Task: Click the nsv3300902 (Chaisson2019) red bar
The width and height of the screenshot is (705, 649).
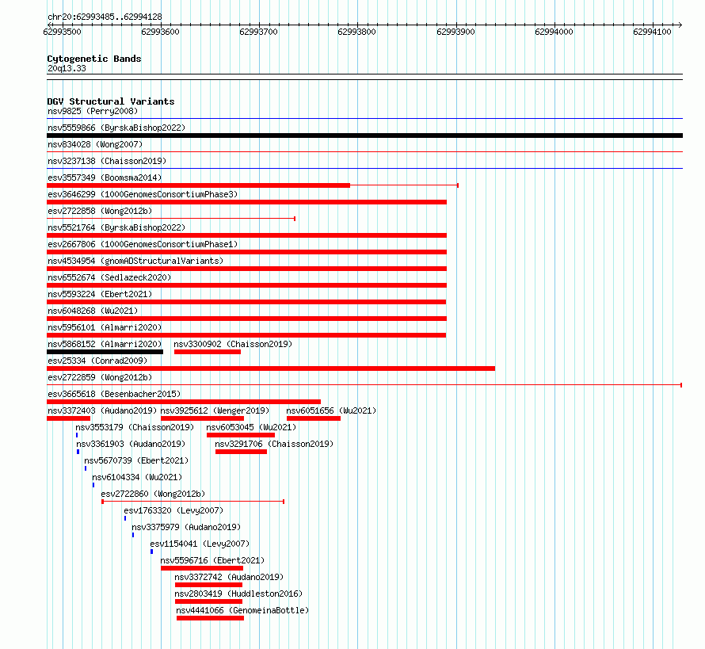Action: pyautogui.click(x=208, y=352)
